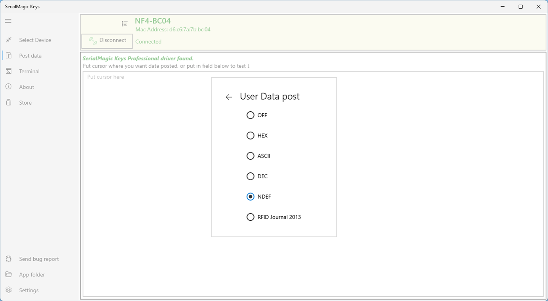This screenshot has width=548, height=301.
Task: Go back using the User Data post arrow
Action: [229, 97]
